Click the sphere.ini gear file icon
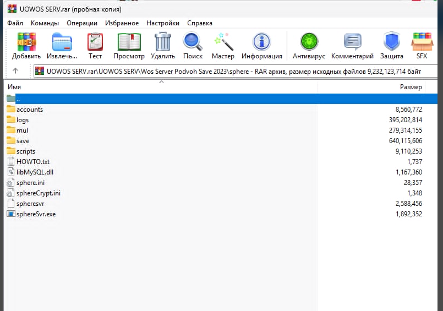Image resolution: width=443 pixels, height=311 pixels. click(x=10, y=183)
